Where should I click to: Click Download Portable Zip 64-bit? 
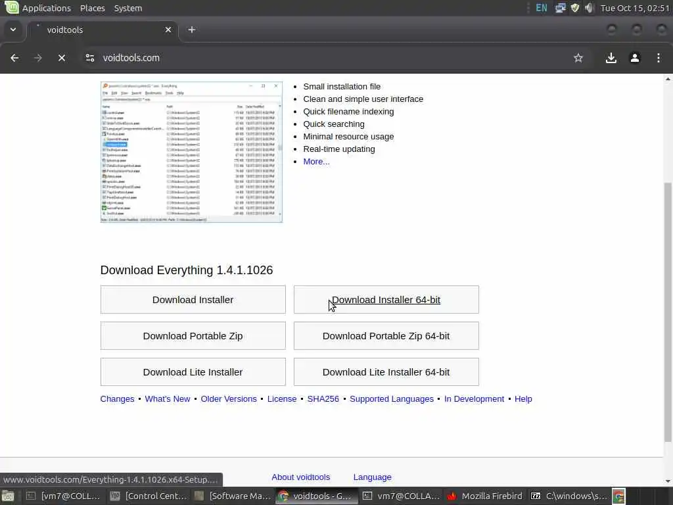386,336
